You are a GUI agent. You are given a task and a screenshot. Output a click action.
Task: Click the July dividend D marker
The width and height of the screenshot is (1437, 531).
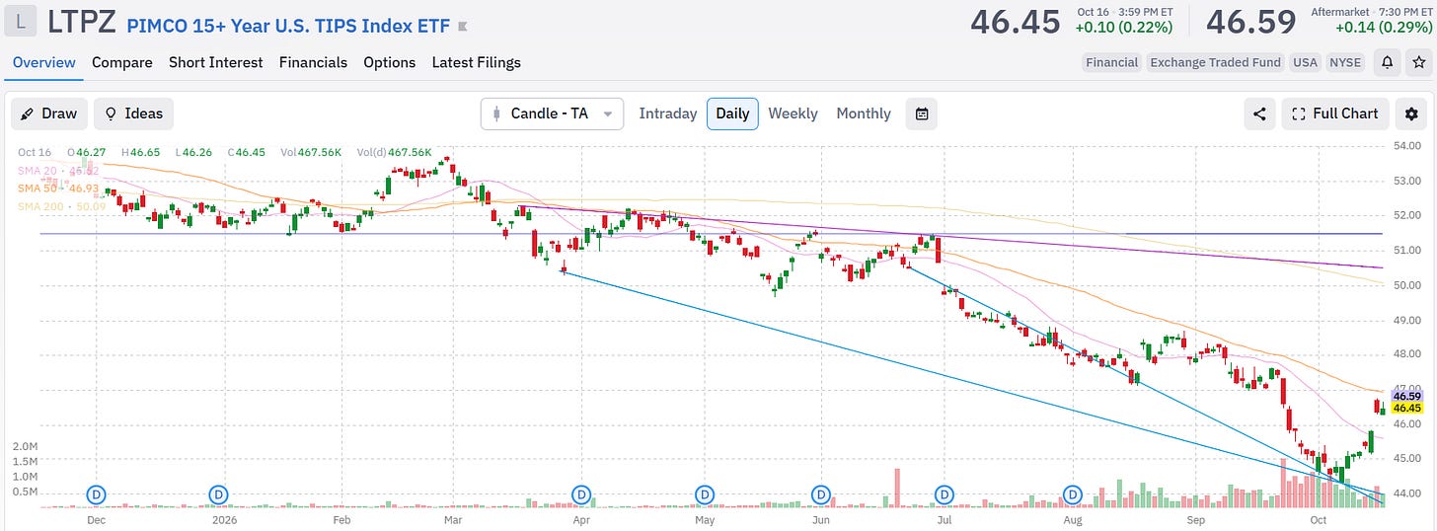click(x=945, y=493)
